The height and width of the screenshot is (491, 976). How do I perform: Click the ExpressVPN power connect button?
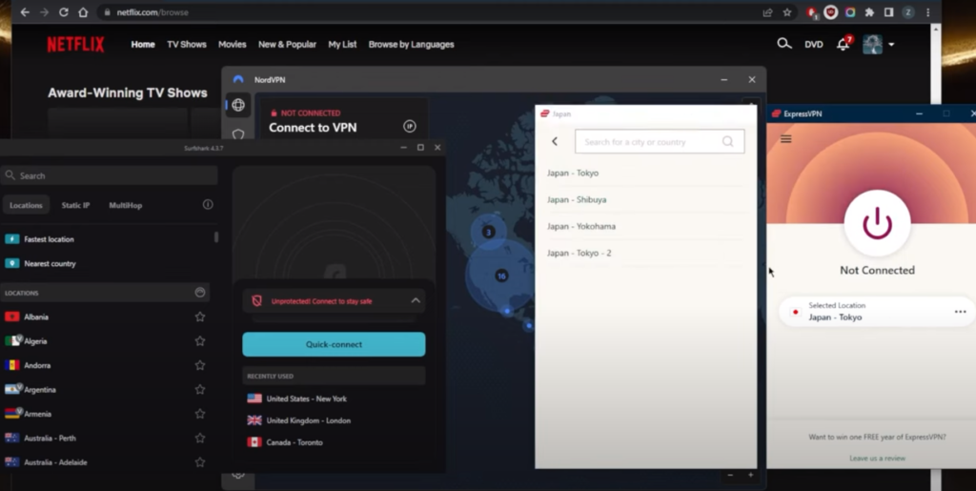click(x=877, y=223)
